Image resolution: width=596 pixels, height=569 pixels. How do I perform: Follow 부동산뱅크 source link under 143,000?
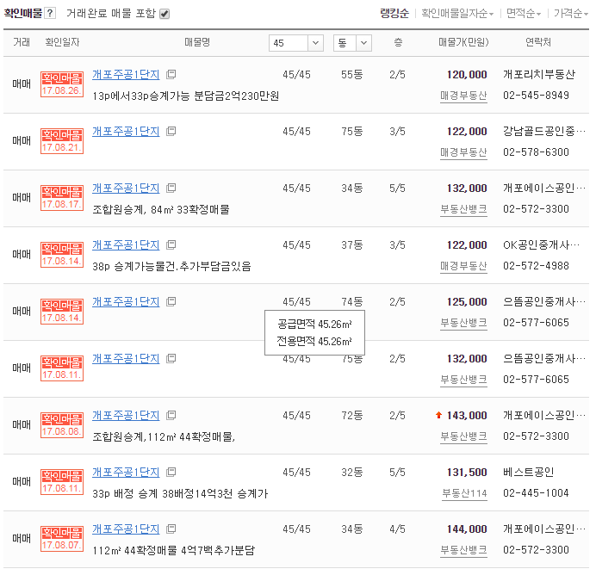463,436
